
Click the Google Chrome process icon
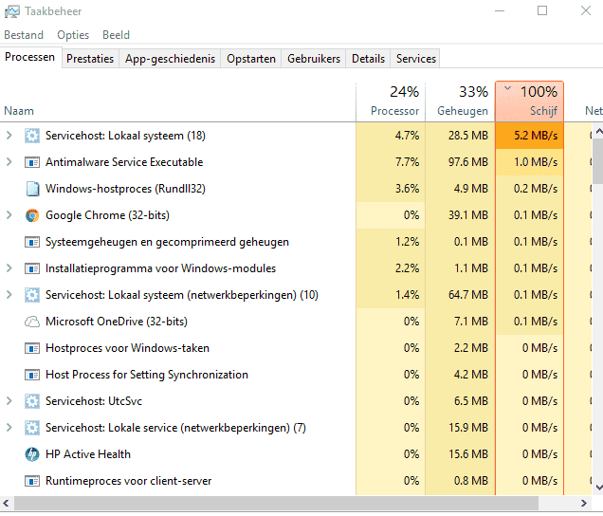32,215
